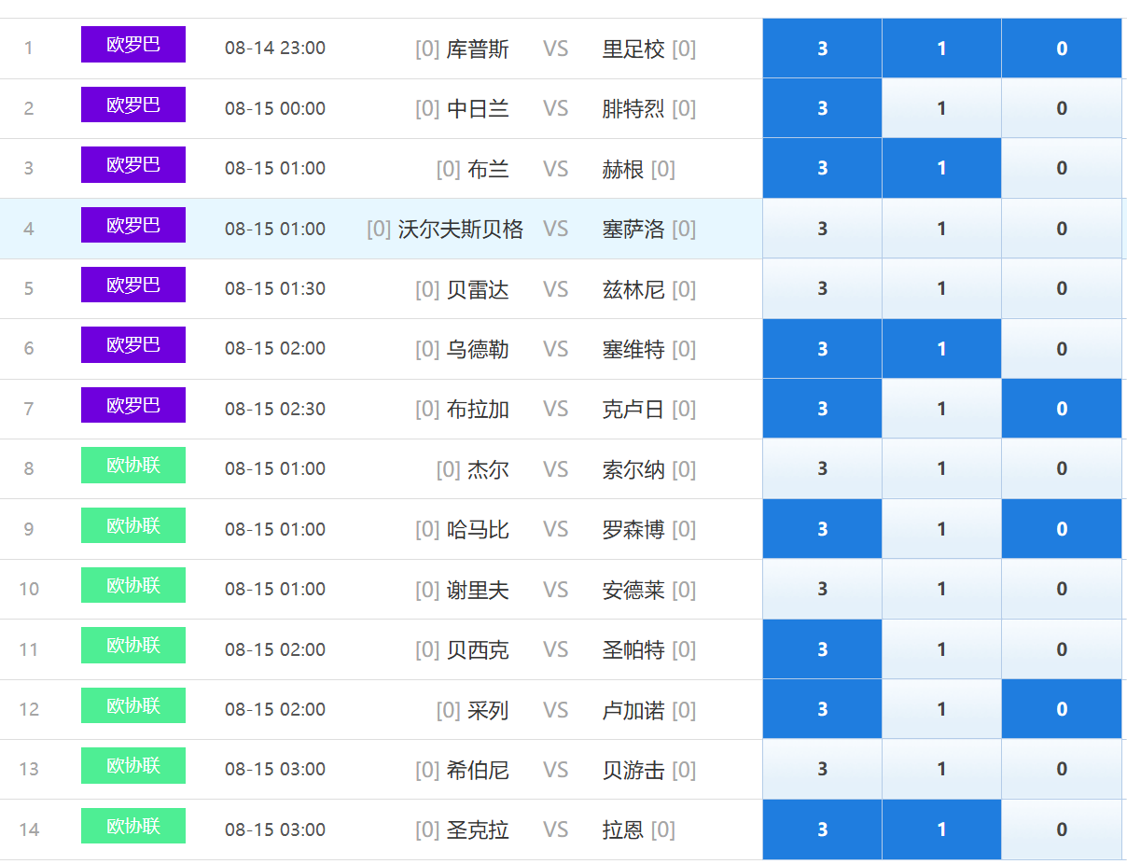The width and height of the screenshot is (1127, 864).
Task: Click the kickoff time 08-15 02:30
Action: [x=275, y=409]
